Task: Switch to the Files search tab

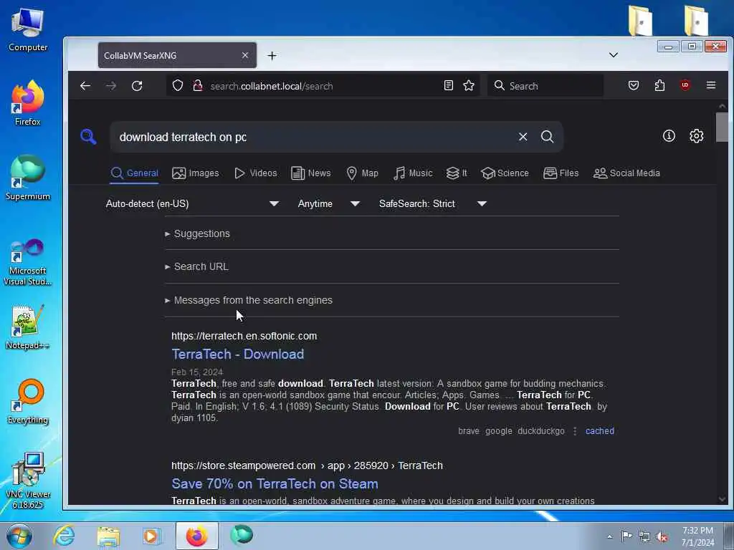Action: (x=561, y=173)
